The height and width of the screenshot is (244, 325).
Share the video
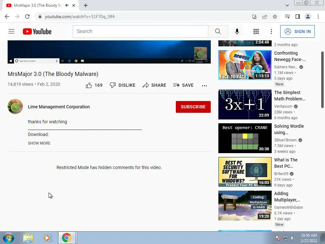[155, 85]
